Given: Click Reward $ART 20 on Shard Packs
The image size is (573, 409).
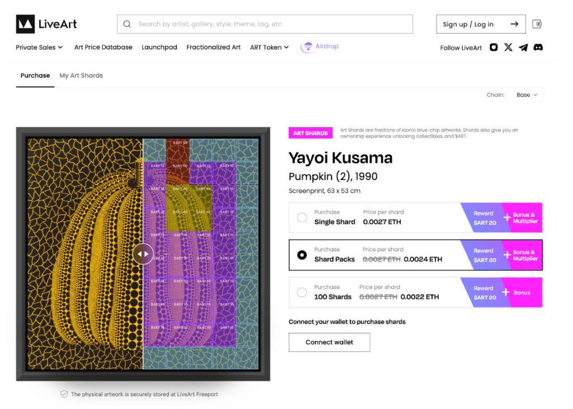Looking at the screenshot, I should click(x=485, y=255).
